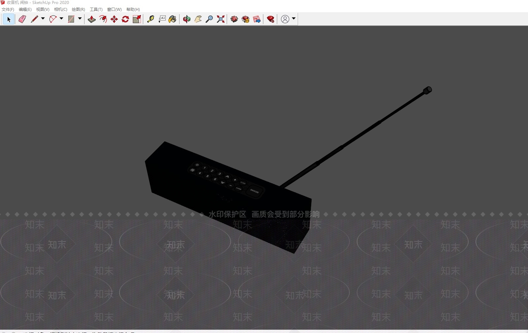Screen dimensions: 528x333
Task: Activate the pencil Line tool
Action: pos(34,19)
